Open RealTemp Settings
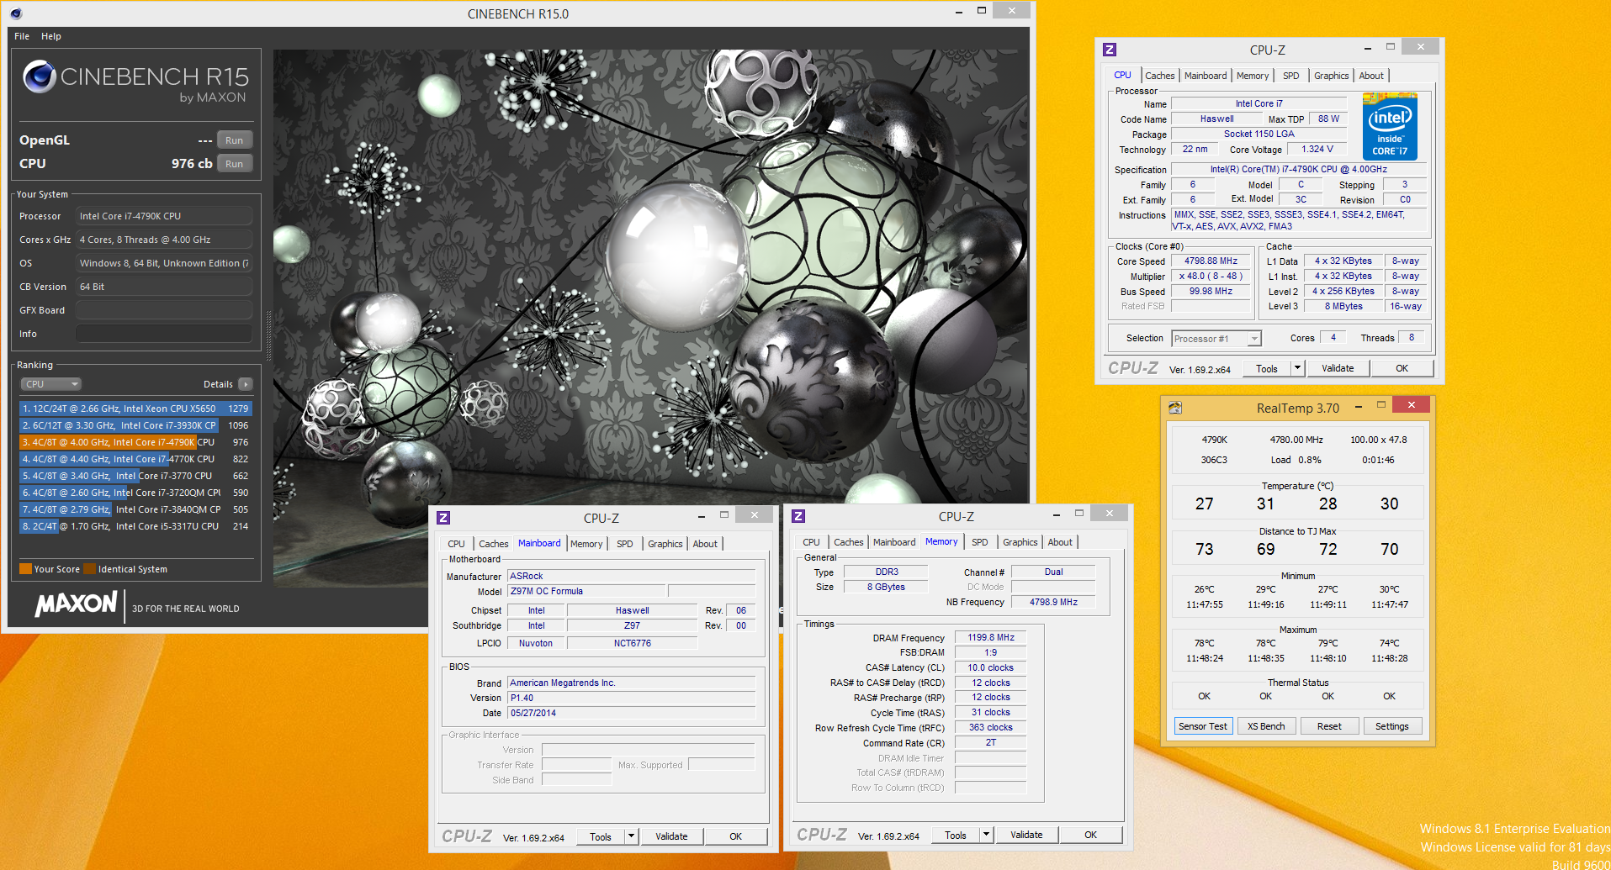 1392,726
